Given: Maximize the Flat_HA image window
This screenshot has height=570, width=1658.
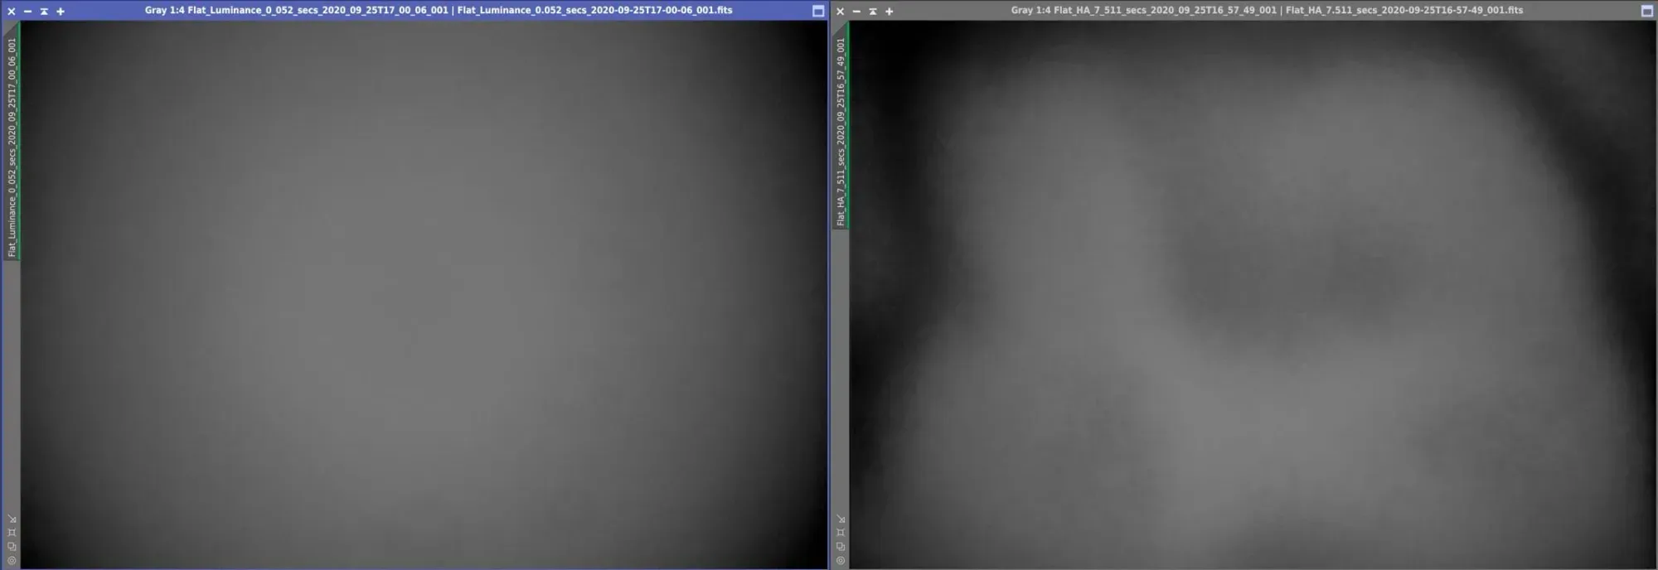Looking at the screenshot, I should [1646, 11].
